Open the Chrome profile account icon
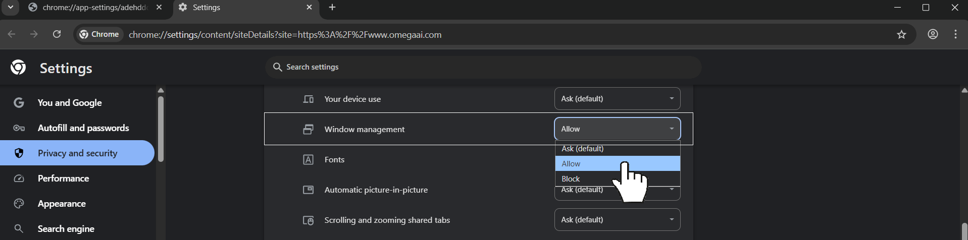968x240 pixels. [x=933, y=35]
